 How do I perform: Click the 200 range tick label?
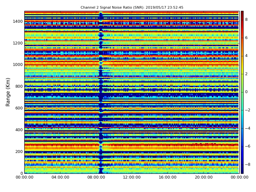click(x=19, y=151)
